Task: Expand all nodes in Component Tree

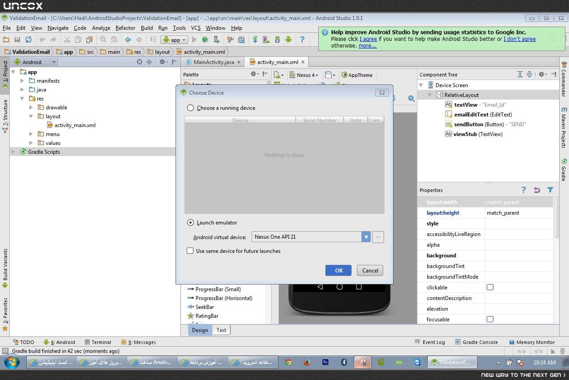Action: pyautogui.click(x=520, y=74)
